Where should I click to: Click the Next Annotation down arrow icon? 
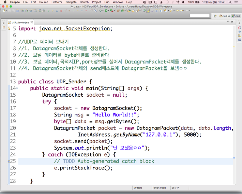pyautogui.click(x=165, y=11)
